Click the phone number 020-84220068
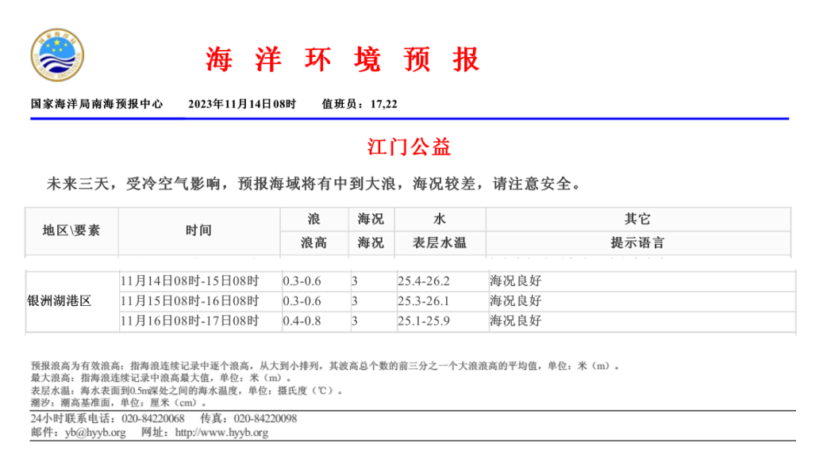The image size is (827, 462). [x=152, y=418]
